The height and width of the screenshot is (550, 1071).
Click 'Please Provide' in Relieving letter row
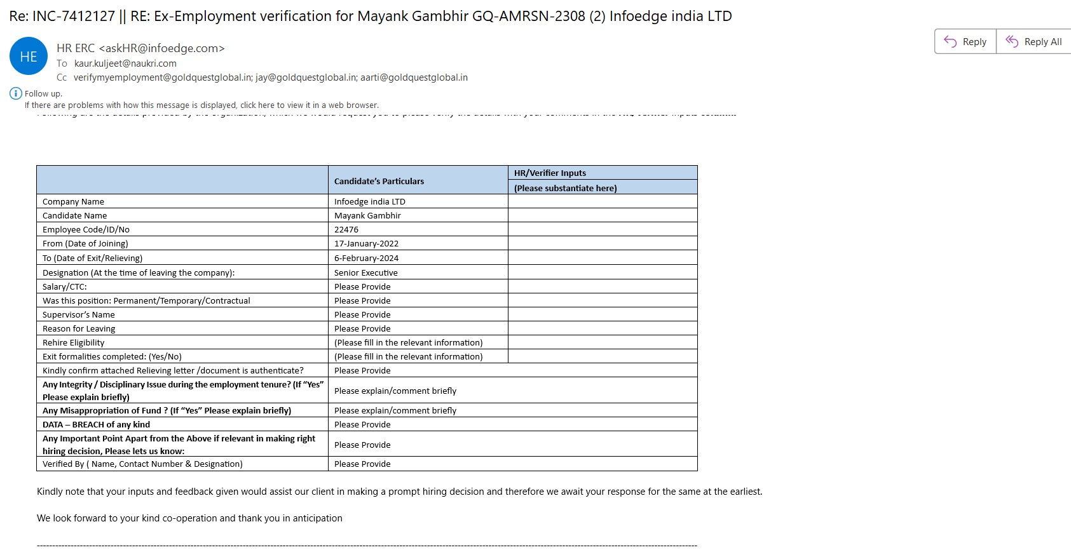click(x=362, y=370)
